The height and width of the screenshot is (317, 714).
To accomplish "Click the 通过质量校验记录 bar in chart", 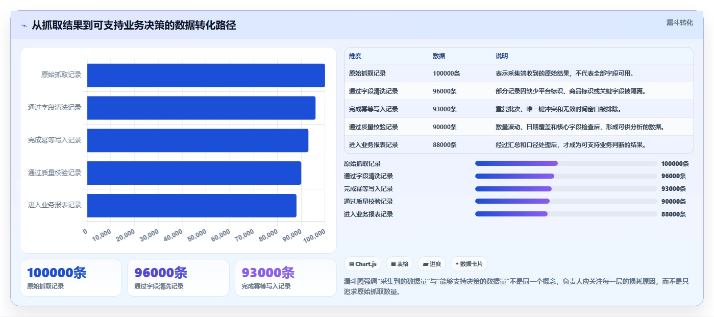I will 194,173.
